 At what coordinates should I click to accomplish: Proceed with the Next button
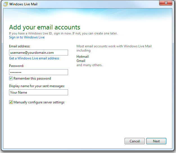[x=156, y=141]
